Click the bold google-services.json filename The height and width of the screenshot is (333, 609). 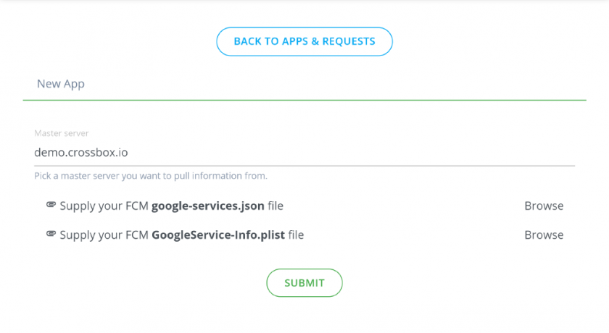coord(208,206)
